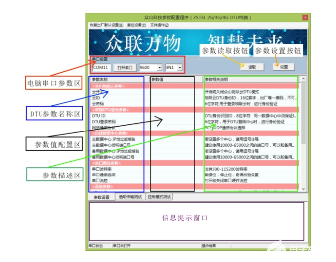Viewport: 336px width, 262px height.
Task: Switch to the 透明传输测试 tab
Action: tap(130, 197)
